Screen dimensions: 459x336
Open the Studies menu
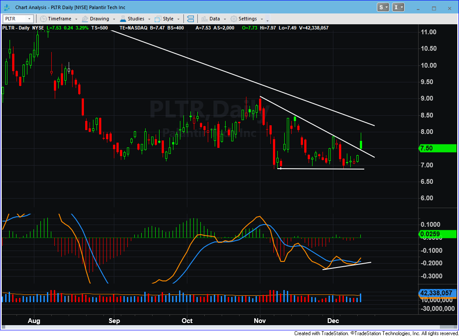tap(135, 19)
